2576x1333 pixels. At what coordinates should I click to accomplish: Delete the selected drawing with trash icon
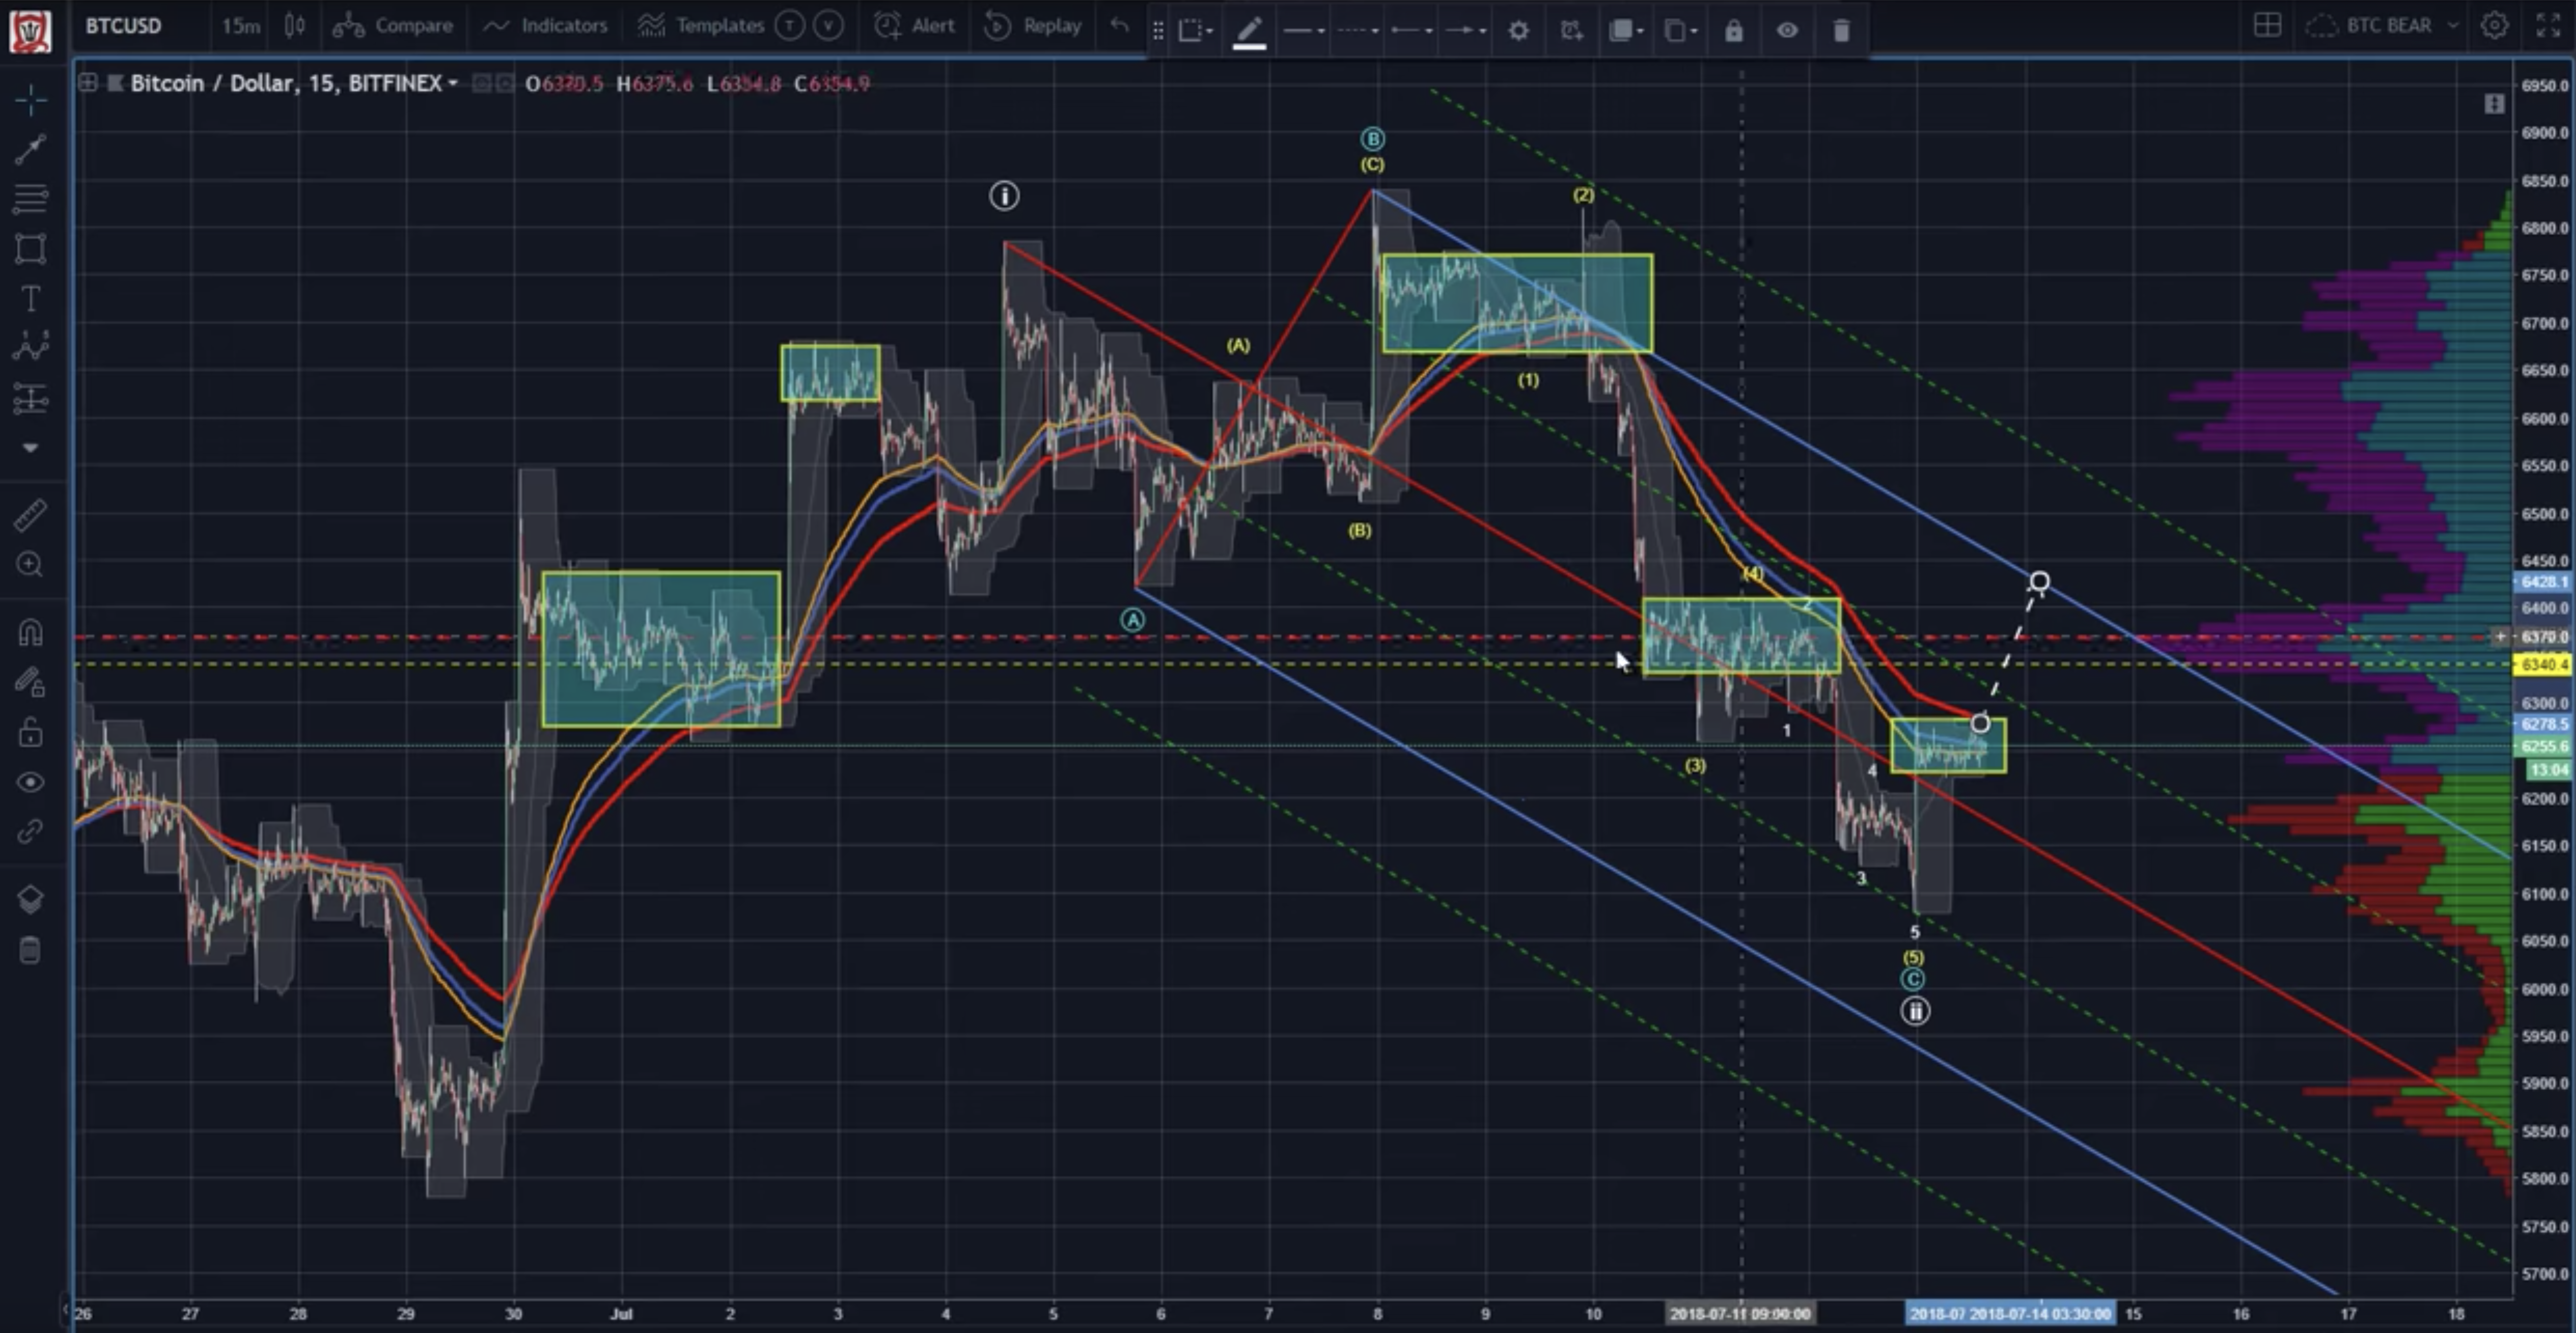[x=1841, y=31]
